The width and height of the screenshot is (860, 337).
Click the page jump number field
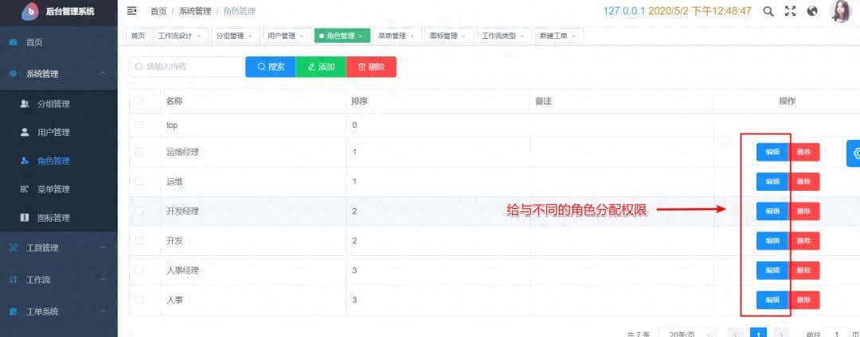point(838,334)
